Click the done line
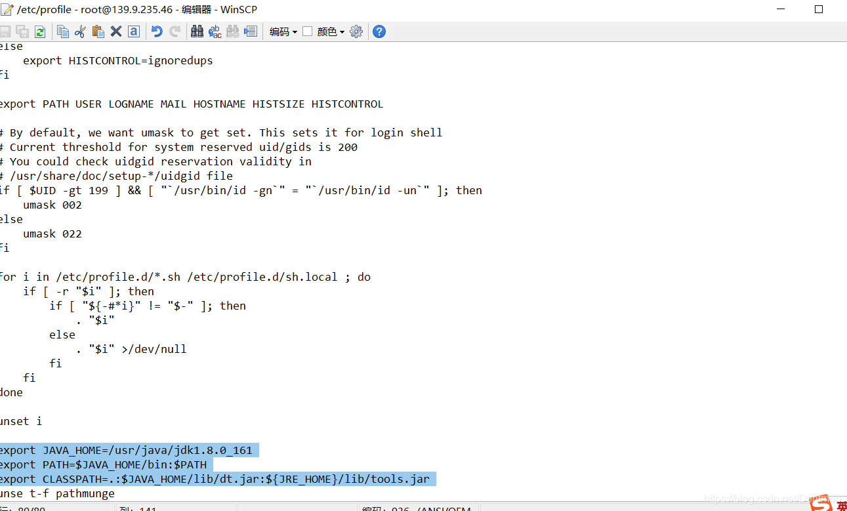Screen dimensions: 847x511 click(x=11, y=392)
